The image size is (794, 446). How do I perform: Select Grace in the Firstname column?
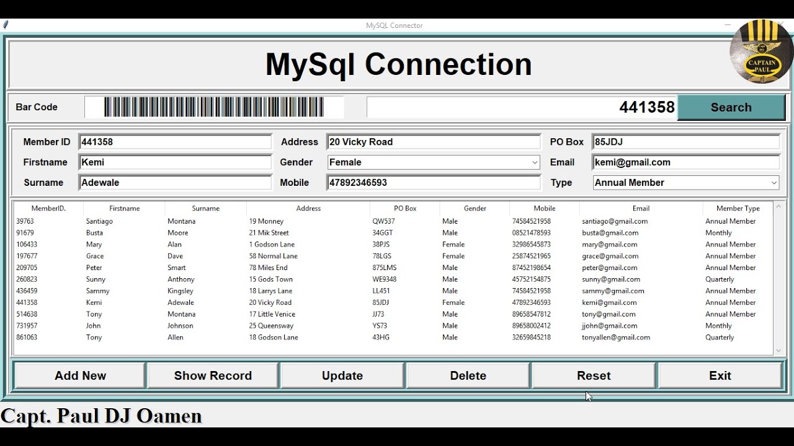[95, 256]
